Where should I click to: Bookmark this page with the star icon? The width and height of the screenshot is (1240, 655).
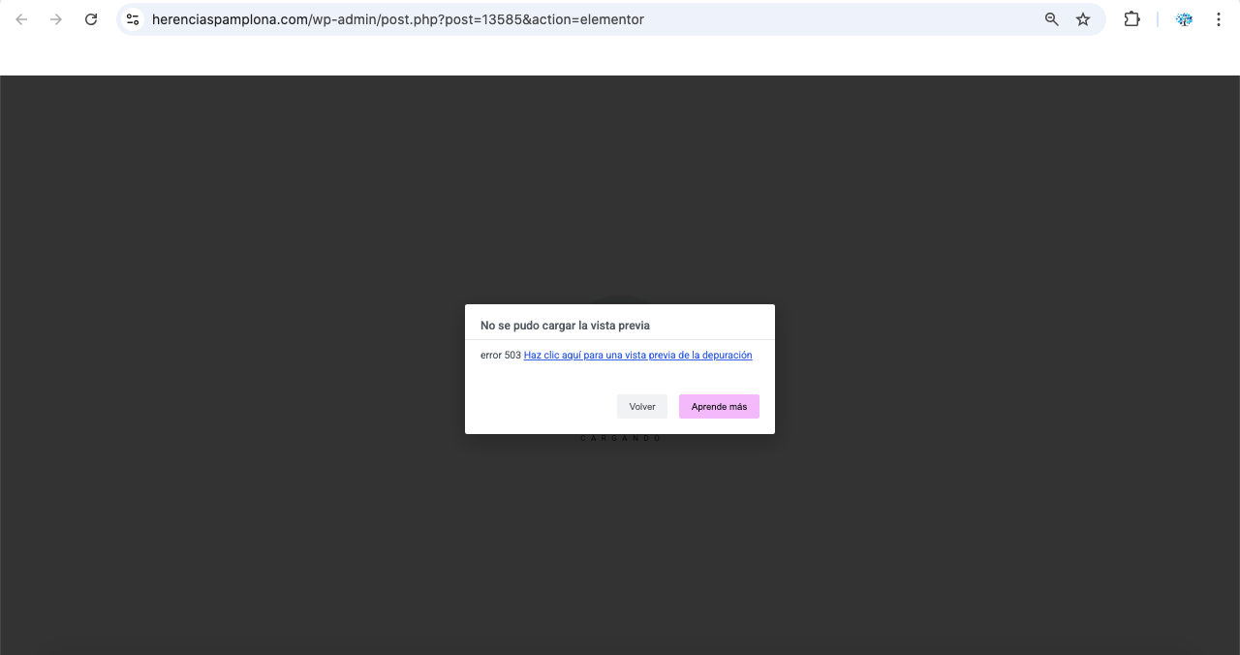coord(1083,19)
